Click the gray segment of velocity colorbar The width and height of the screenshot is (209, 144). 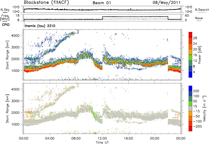190,108
